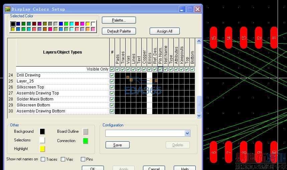Click the Cancel button
Viewport: 287px width, 170px height.
(154, 168)
